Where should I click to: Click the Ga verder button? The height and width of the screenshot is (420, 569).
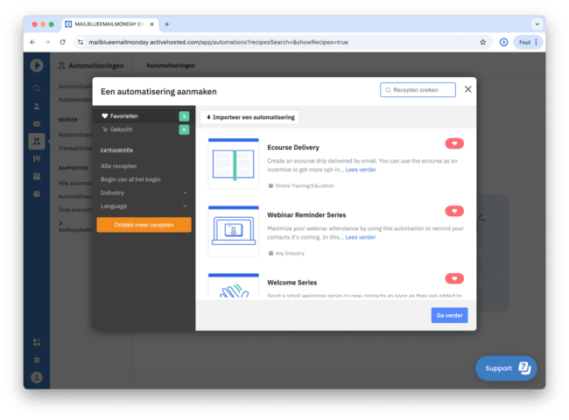[x=449, y=316]
